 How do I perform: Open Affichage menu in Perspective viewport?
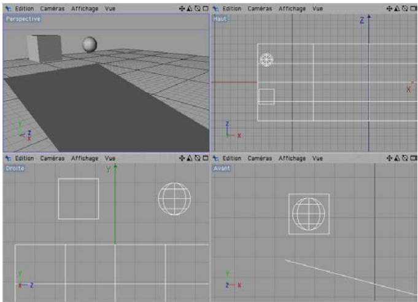click(x=85, y=9)
